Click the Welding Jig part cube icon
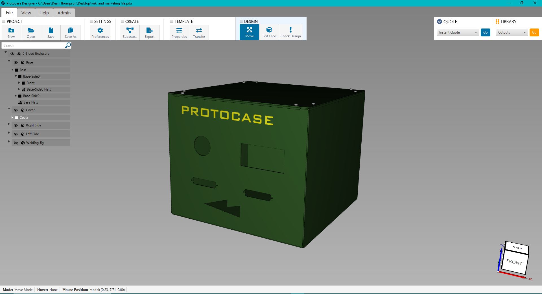Screen dimensions: 542x294 click(x=23, y=143)
